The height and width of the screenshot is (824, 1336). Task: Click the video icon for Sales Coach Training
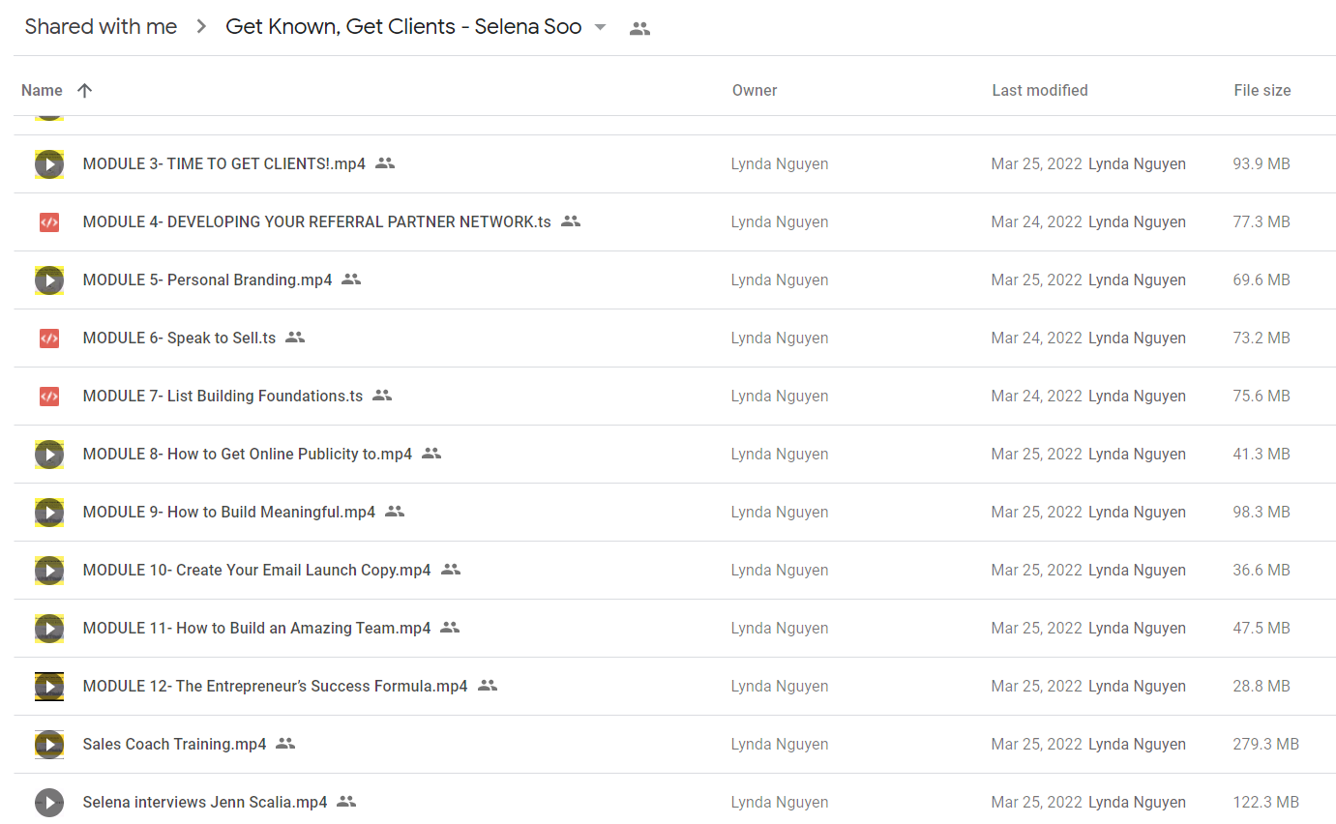49,745
